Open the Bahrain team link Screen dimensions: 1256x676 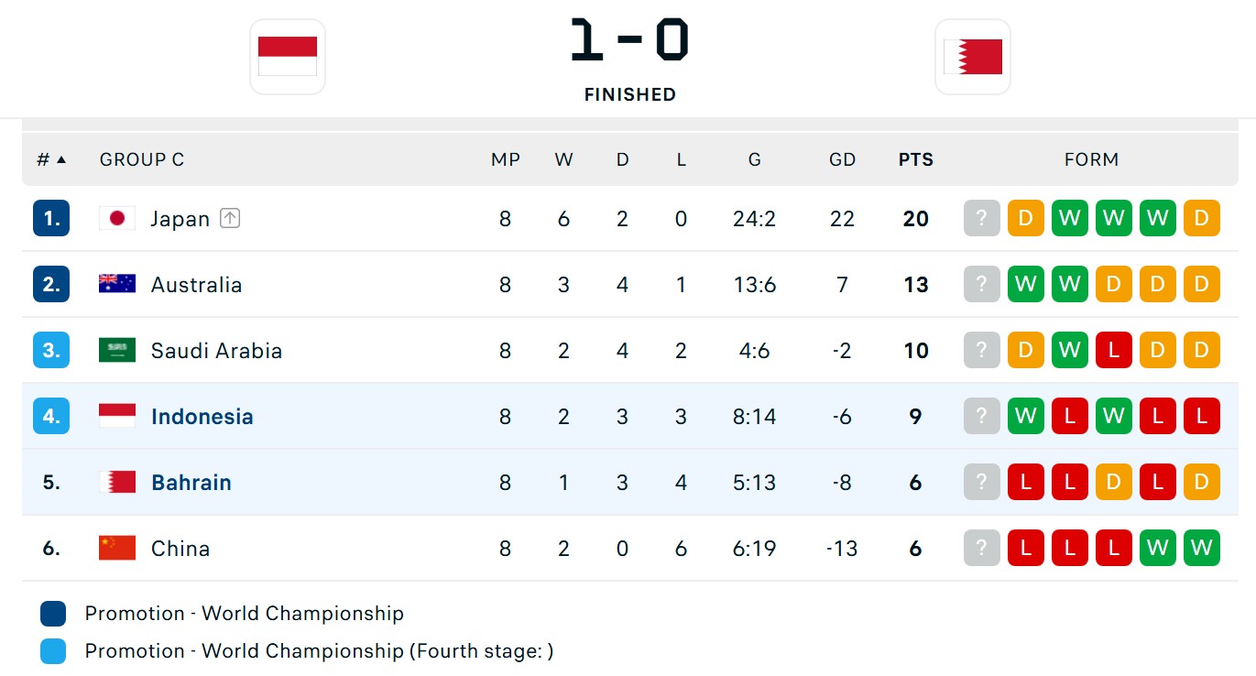191,482
